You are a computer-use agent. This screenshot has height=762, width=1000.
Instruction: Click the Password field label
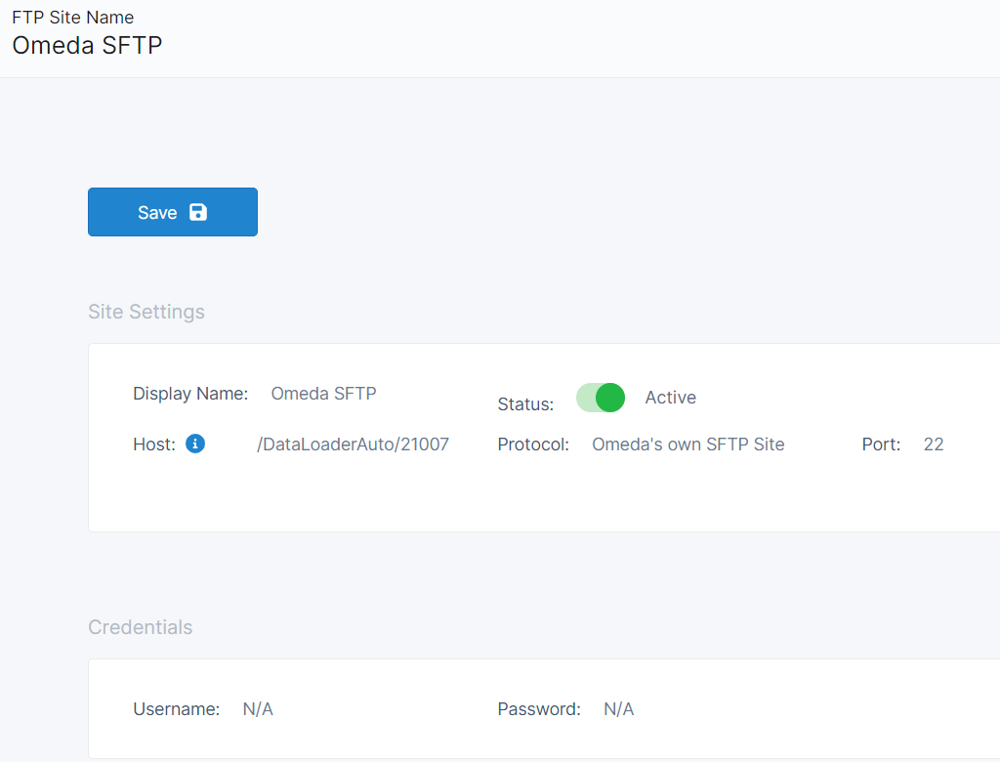tap(539, 709)
